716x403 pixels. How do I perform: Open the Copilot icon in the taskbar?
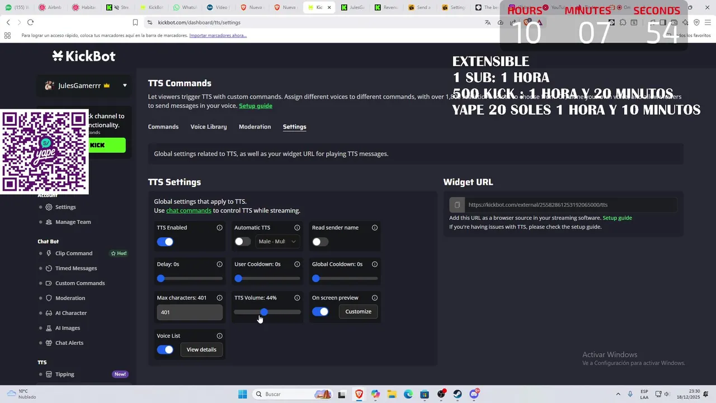[x=375, y=394]
